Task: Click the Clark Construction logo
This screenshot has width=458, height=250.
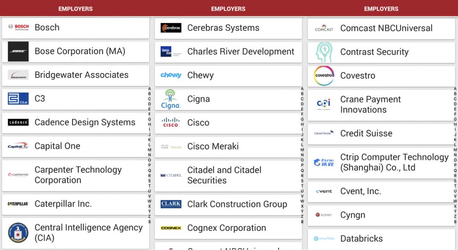Action: click(x=171, y=204)
